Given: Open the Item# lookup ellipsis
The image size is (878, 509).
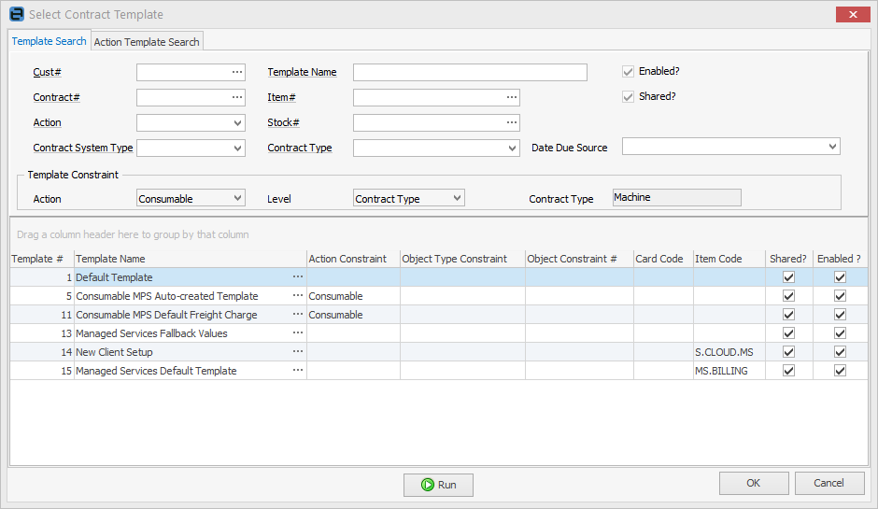Looking at the screenshot, I should click(512, 97).
